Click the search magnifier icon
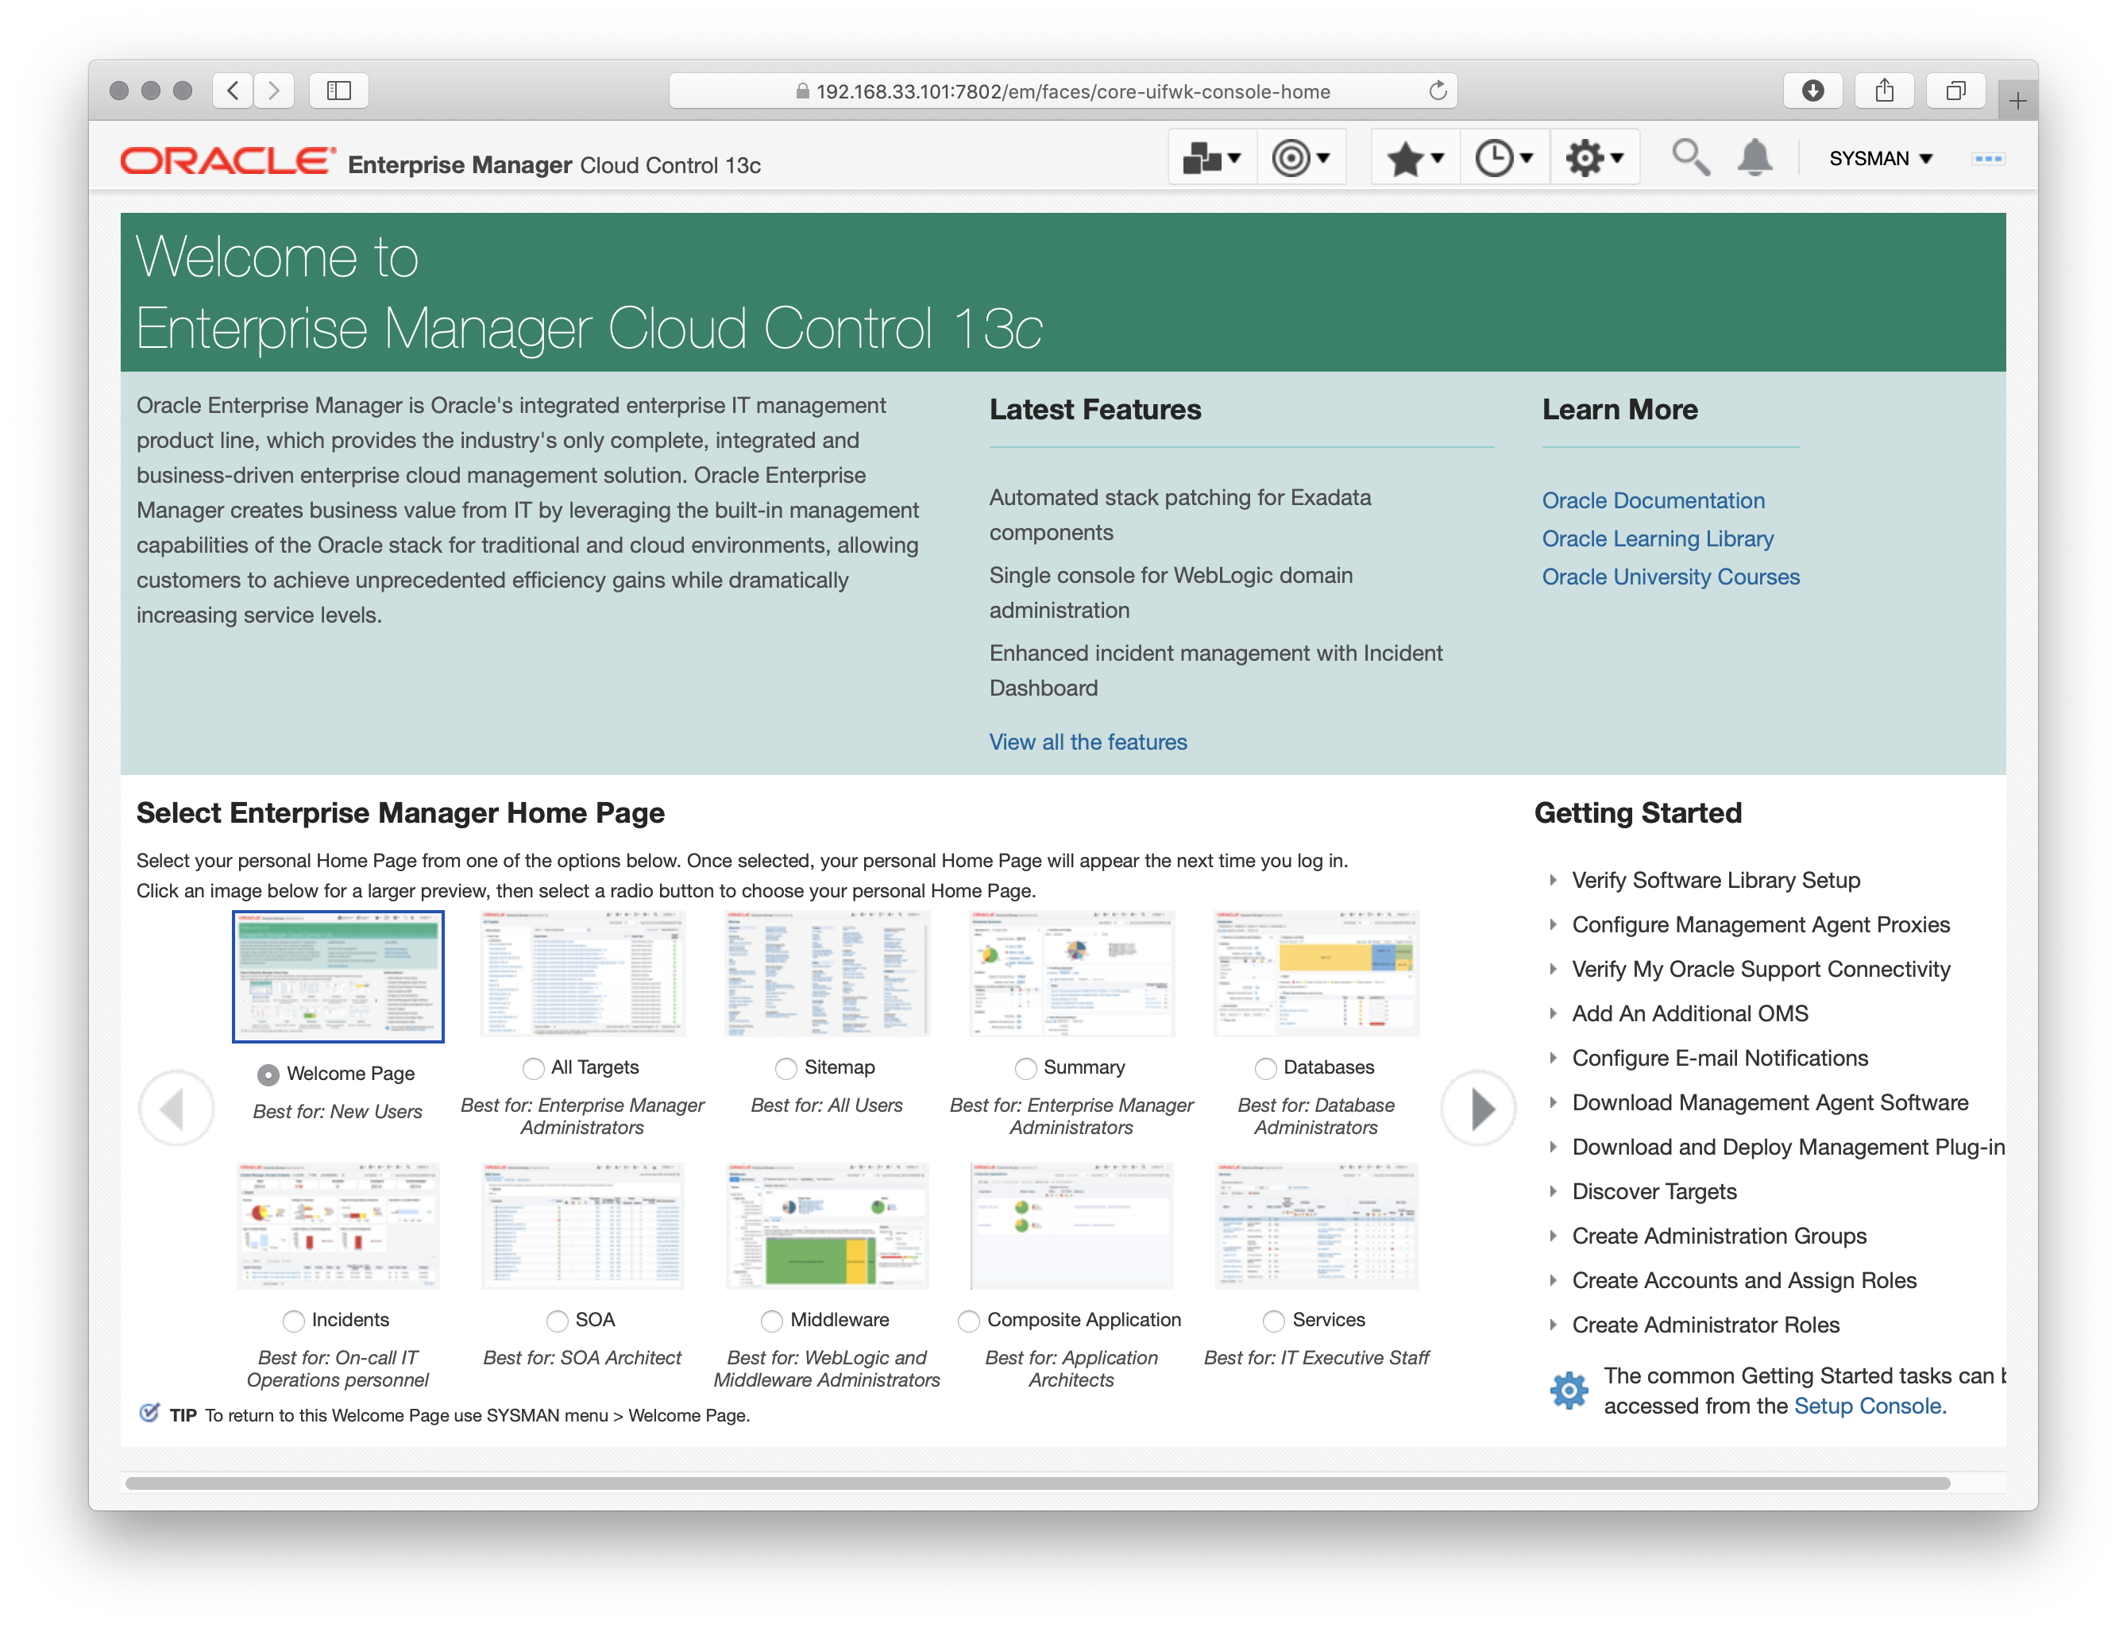Screen dimensions: 2127x1628 pyautogui.click(x=1690, y=157)
